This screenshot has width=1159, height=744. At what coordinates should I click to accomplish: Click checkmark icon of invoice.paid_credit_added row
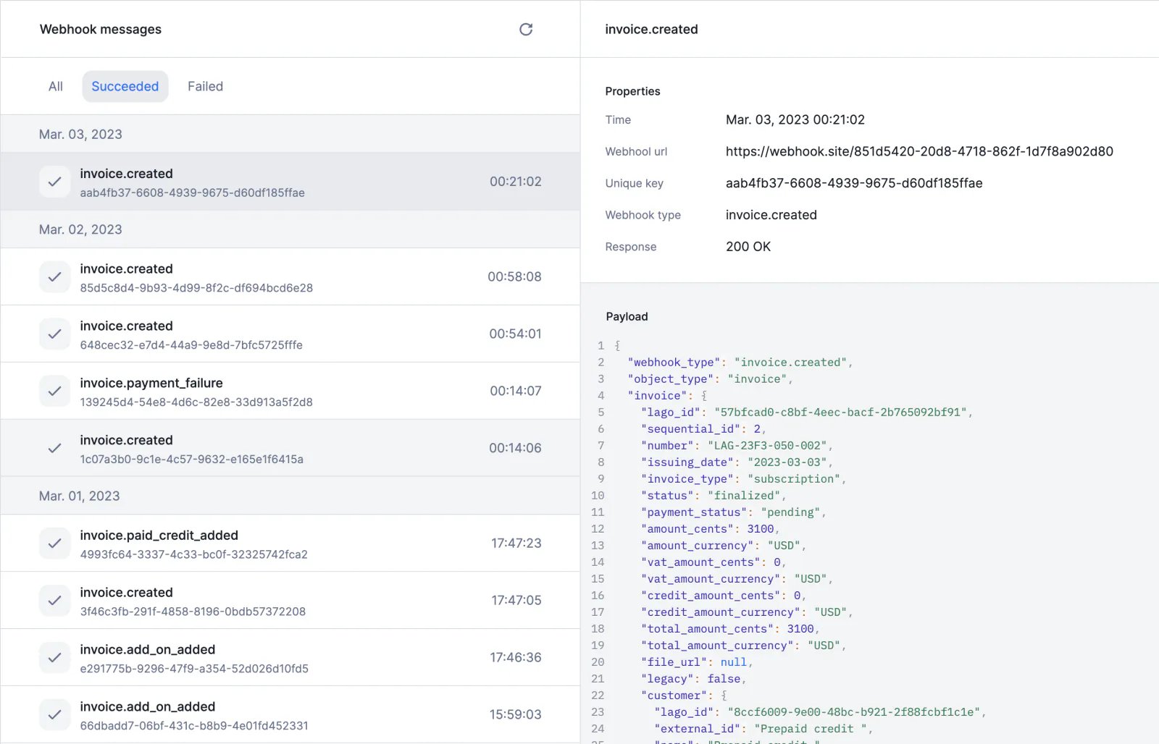tap(54, 544)
